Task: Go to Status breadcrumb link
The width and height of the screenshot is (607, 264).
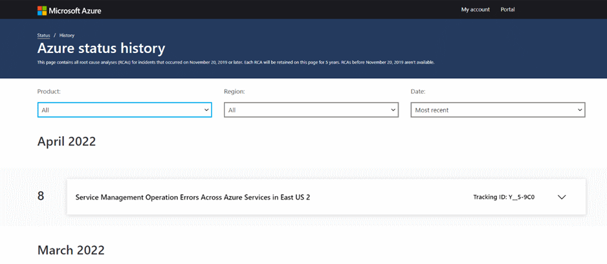Action: tap(43, 36)
